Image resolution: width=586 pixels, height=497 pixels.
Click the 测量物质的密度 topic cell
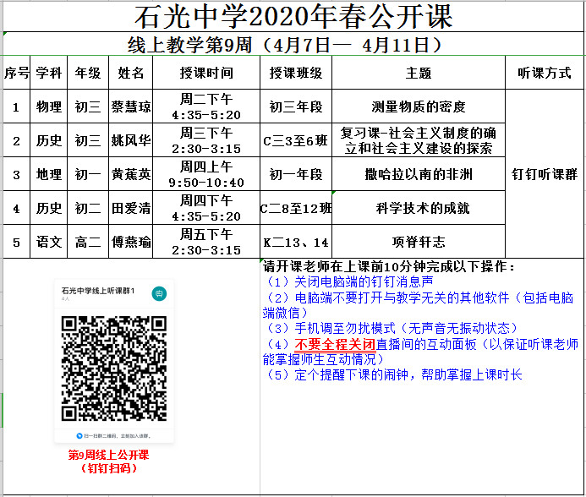tap(419, 107)
